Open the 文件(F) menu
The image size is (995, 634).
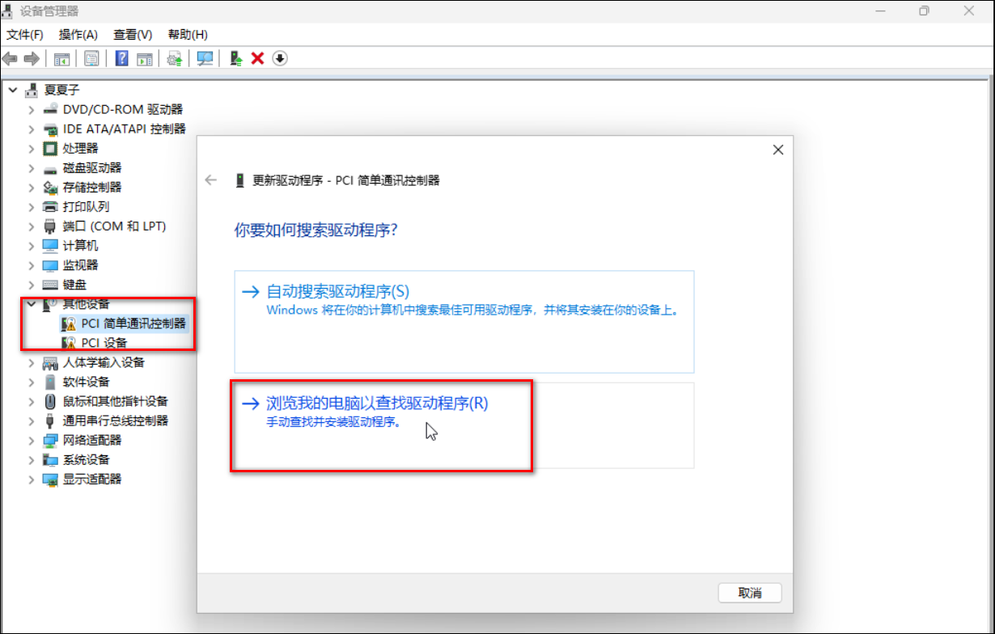[25, 35]
